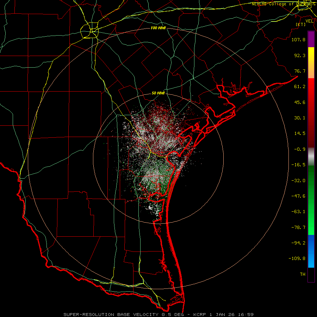Click the green segment of velocity color bar
This screenshot has height=317, width=317.
(311, 200)
